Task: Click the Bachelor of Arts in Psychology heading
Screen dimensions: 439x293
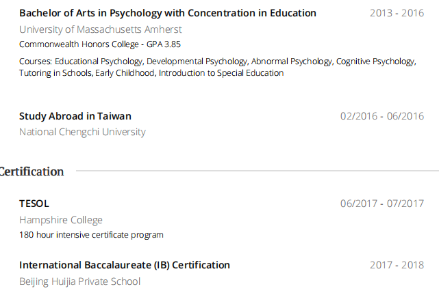Action: [x=167, y=13]
